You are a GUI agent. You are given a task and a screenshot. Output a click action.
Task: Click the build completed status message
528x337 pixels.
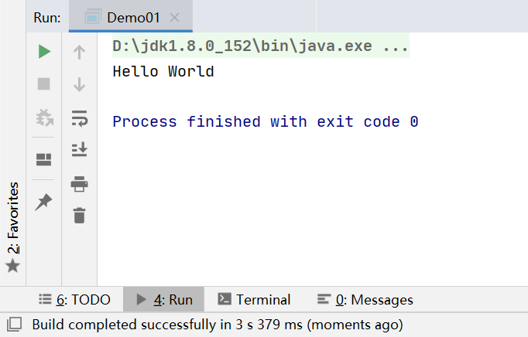coord(217,324)
